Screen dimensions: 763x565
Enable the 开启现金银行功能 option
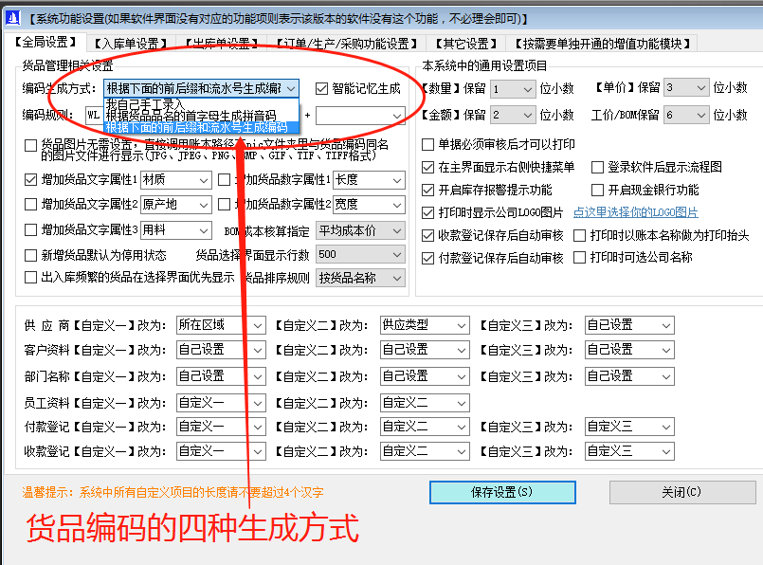595,191
